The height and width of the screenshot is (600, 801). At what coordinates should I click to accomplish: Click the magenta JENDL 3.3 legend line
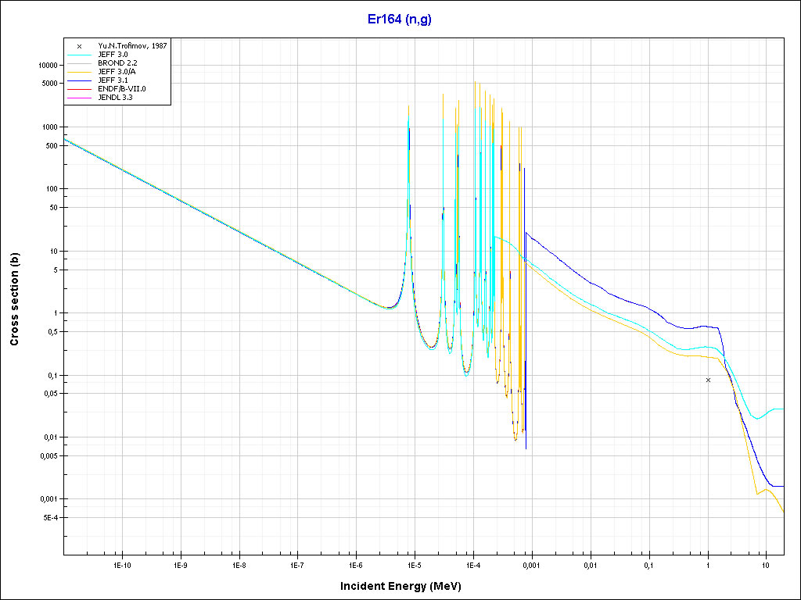click(79, 98)
